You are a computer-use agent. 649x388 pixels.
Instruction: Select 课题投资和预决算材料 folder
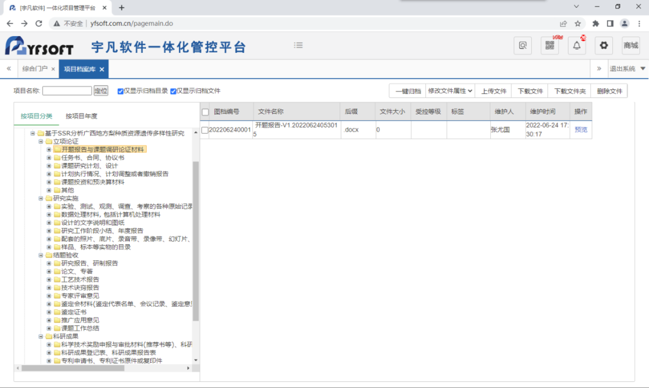tap(93, 182)
